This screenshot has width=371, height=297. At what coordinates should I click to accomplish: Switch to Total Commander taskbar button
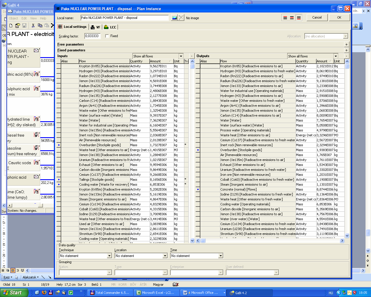click(x=110, y=293)
